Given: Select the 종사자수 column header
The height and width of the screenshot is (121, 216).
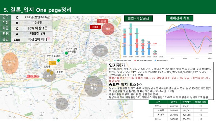Looking at the screenshot, I should (187, 102).
